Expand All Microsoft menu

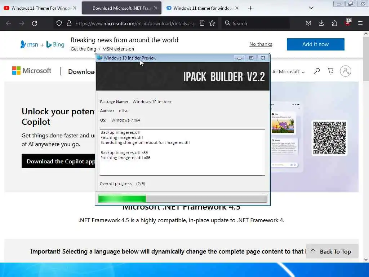[289, 72]
